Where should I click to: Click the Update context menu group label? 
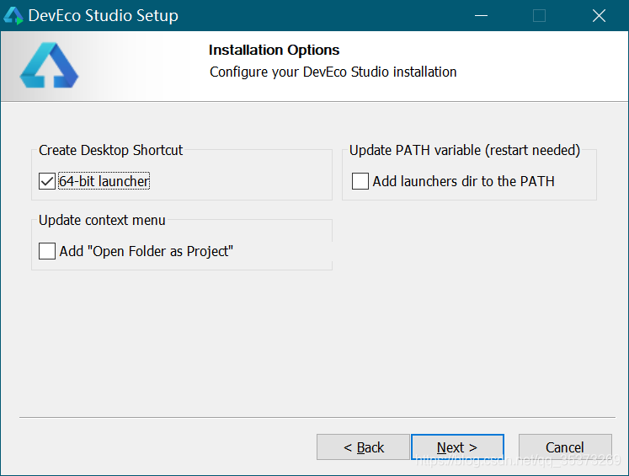click(102, 220)
